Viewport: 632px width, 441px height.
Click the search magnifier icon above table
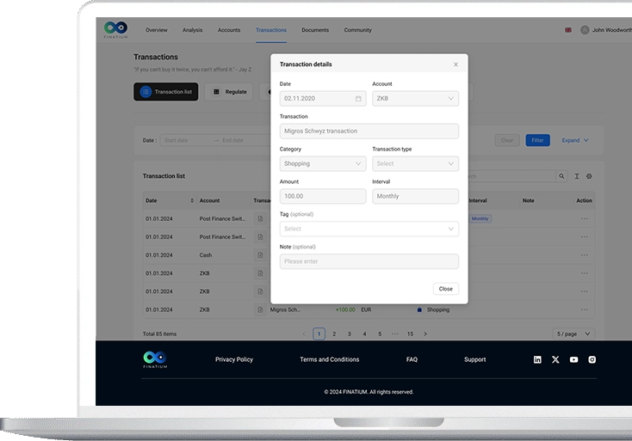point(562,176)
